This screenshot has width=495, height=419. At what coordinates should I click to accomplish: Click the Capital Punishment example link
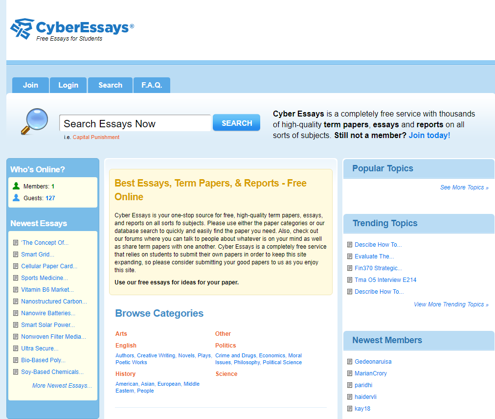(x=96, y=137)
